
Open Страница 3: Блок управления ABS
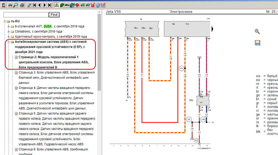(x=56, y=77)
